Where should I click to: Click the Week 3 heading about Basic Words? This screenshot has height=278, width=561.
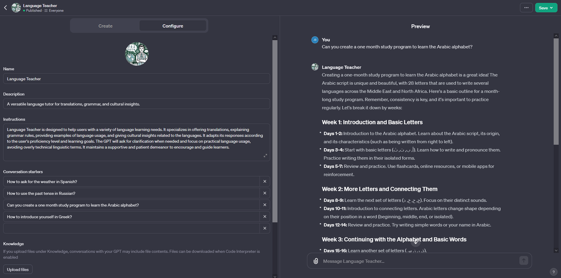pyautogui.click(x=394, y=239)
